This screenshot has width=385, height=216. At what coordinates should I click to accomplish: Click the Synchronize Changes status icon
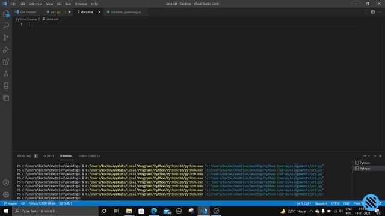click(23, 203)
